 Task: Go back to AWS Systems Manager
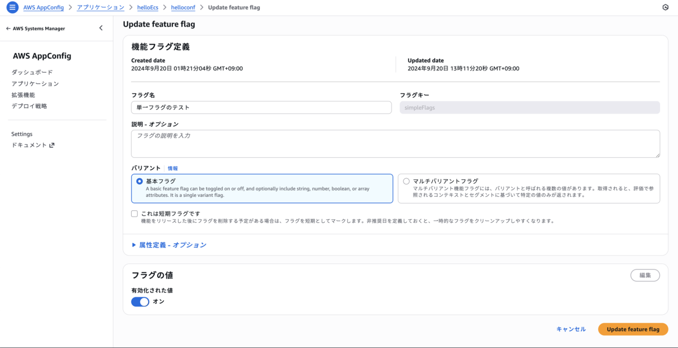[x=36, y=28]
